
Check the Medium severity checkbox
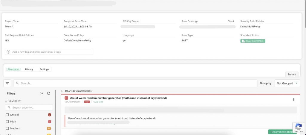pyautogui.click(x=7, y=128)
